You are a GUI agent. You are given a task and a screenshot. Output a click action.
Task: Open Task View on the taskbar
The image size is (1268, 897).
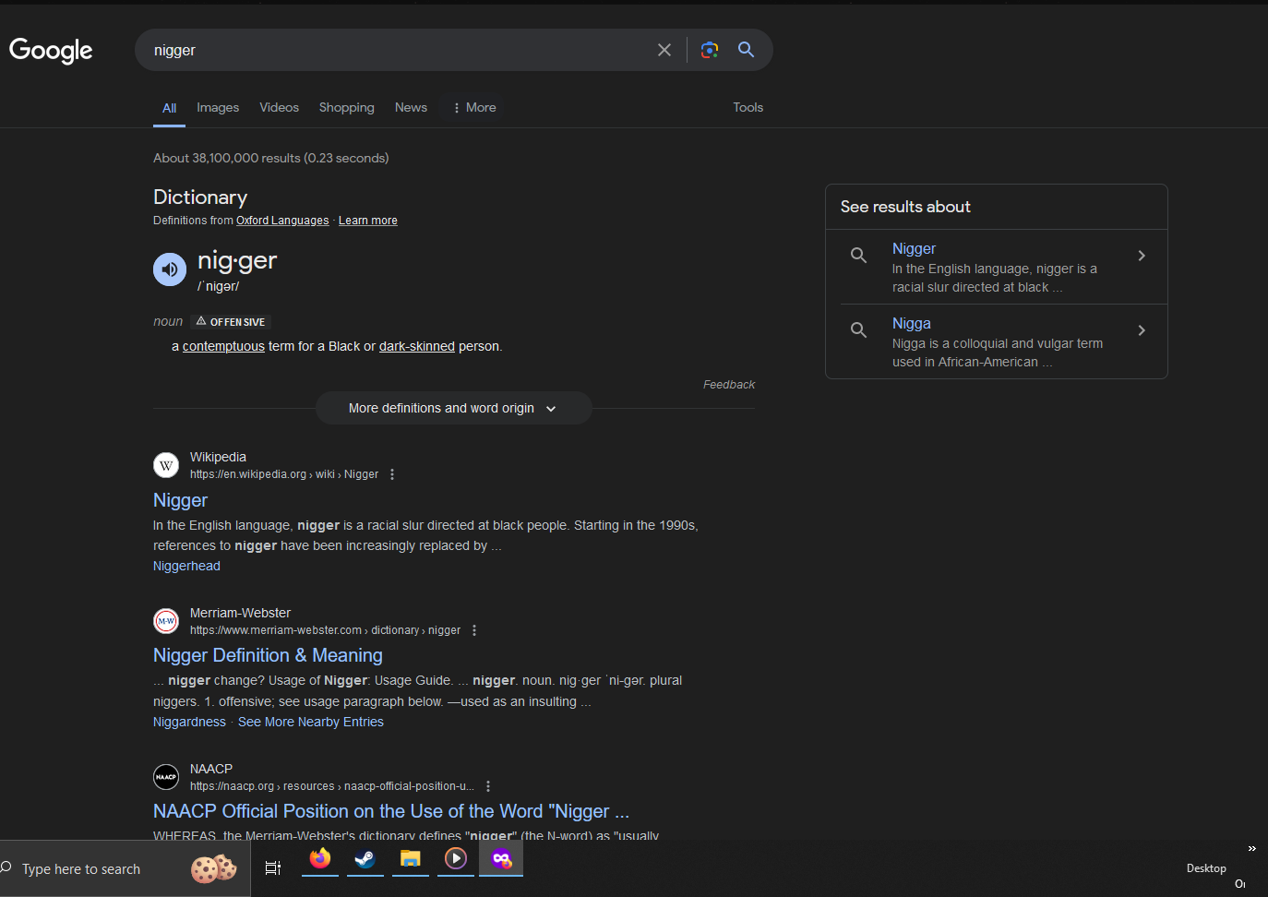273,867
